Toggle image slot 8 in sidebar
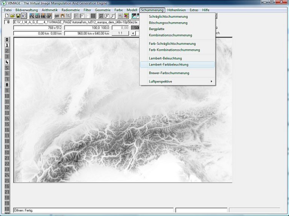Image resolution: width=289 pixels, height=216 pixels. 7,85
